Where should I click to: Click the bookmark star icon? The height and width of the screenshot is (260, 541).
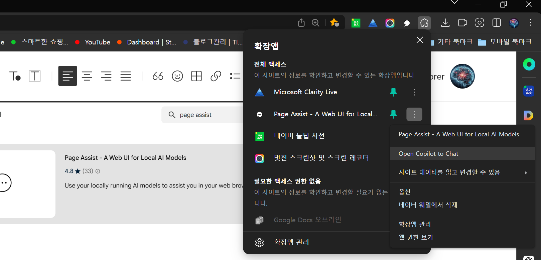334,23
